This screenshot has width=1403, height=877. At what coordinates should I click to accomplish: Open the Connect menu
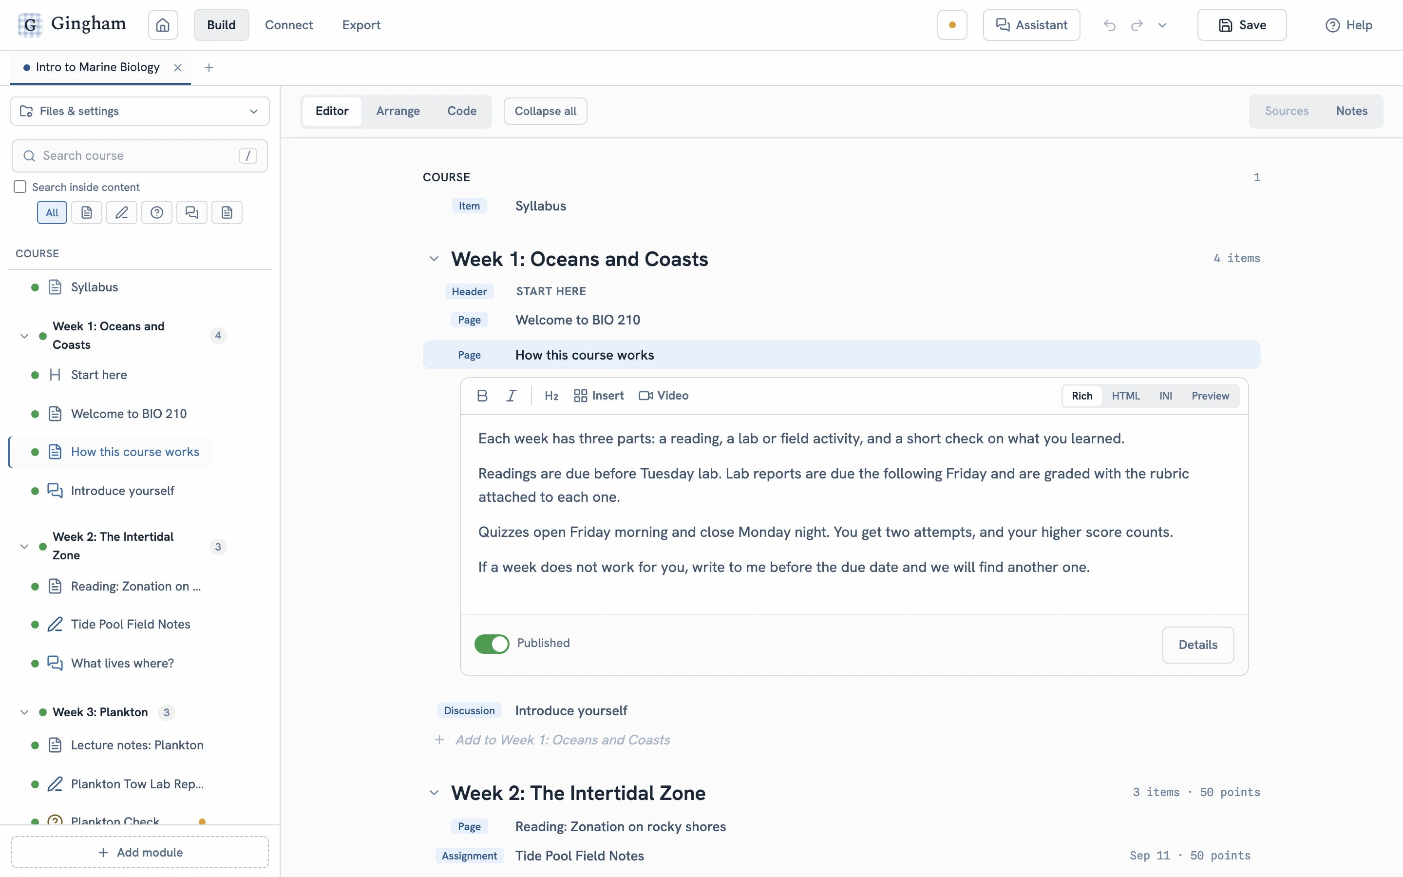point(289,25)
